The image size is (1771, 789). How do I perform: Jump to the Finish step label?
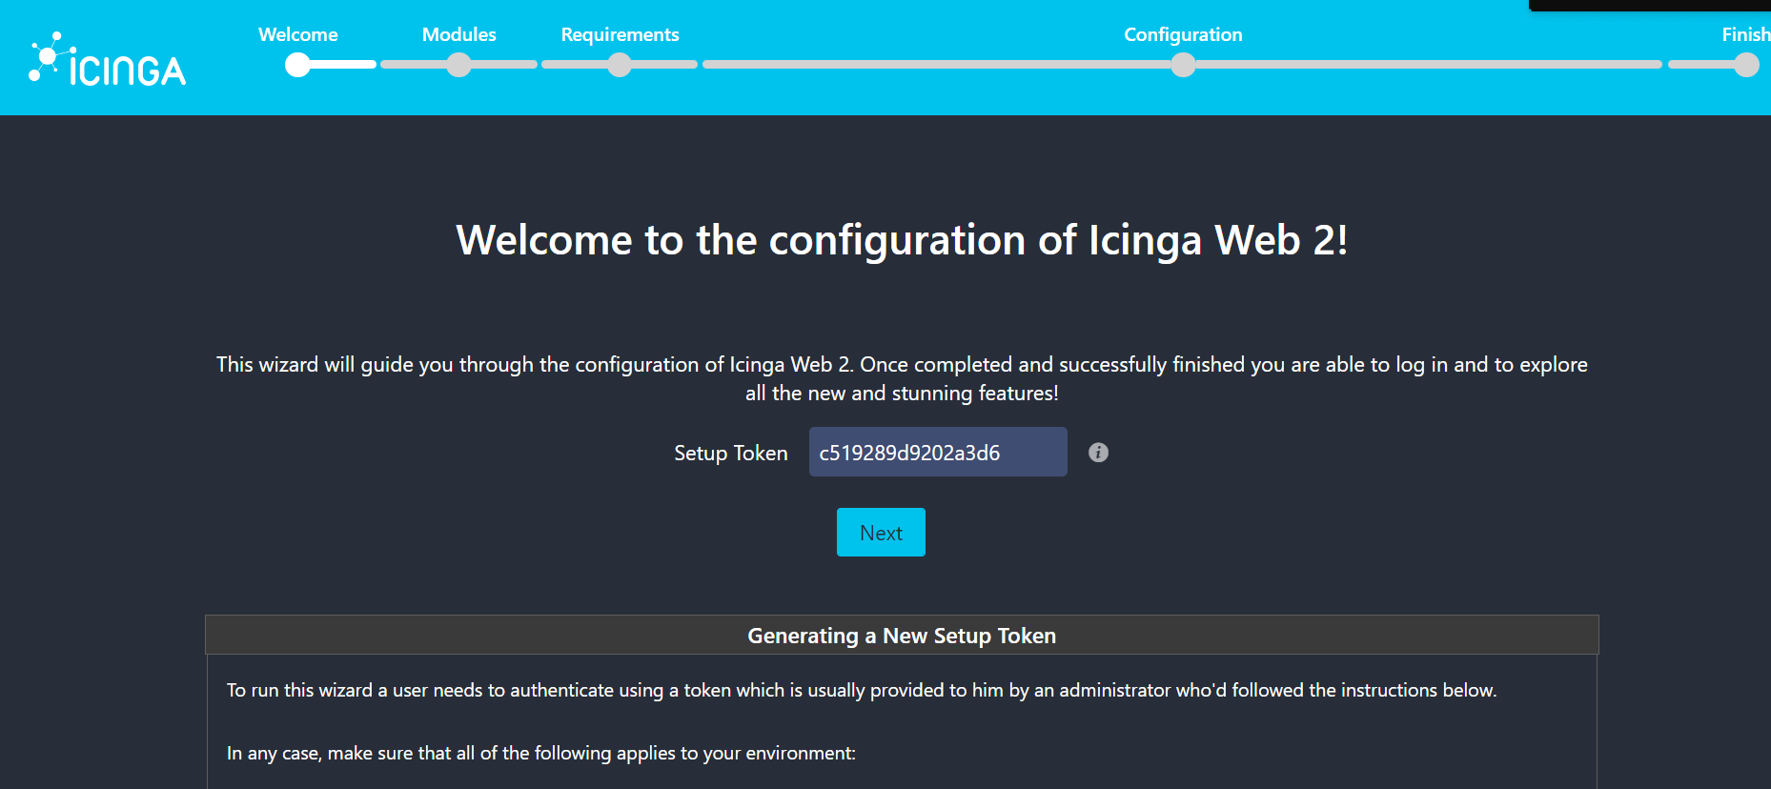[x=1745, y=35]
